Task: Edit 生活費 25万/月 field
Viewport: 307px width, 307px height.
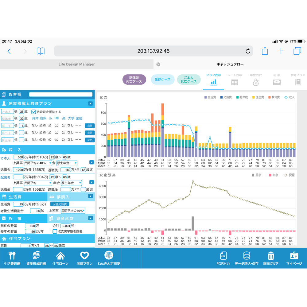Action: pos(18,204)
